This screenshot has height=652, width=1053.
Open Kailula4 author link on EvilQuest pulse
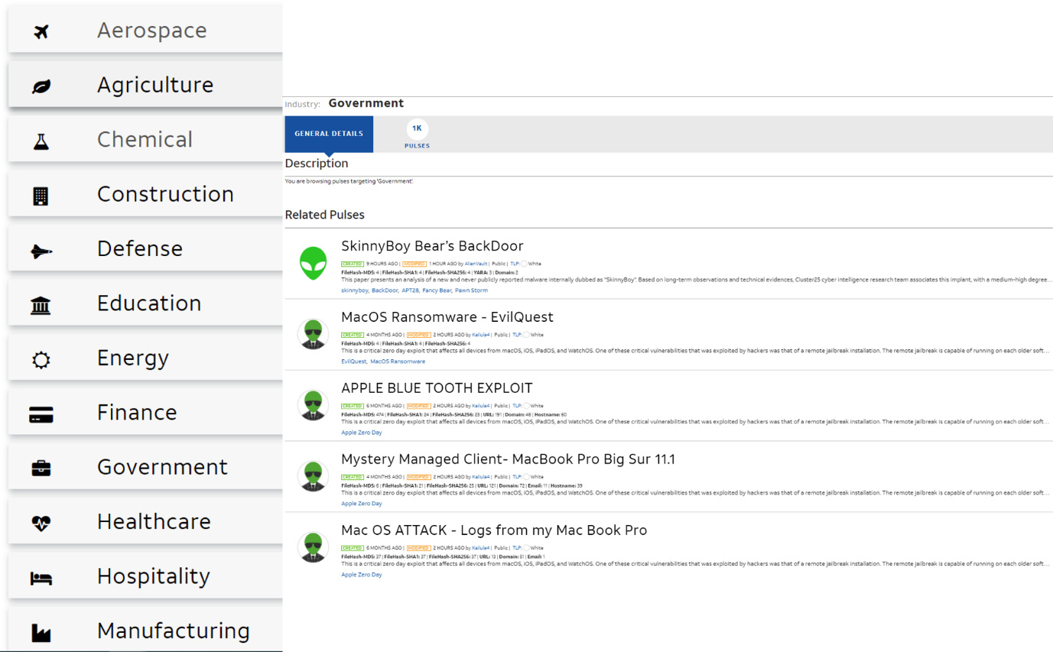tap(481, 335)
